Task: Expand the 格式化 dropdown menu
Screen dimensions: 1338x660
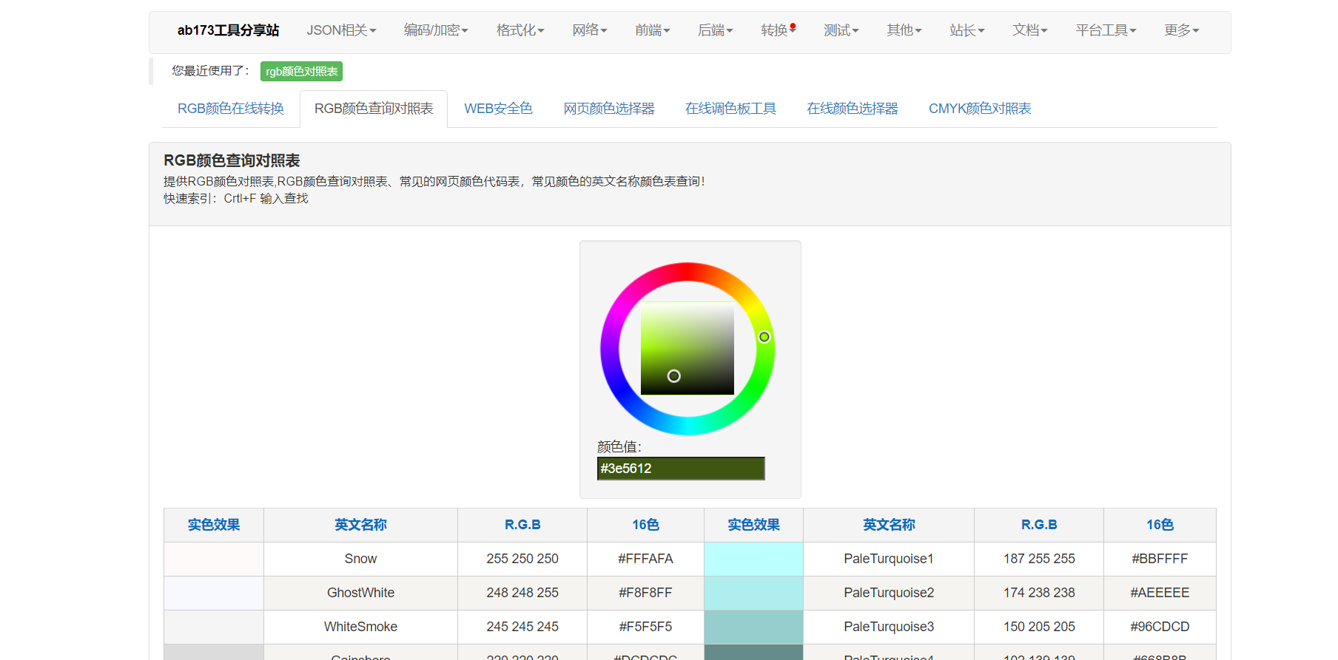Action: tap(520, 30)
